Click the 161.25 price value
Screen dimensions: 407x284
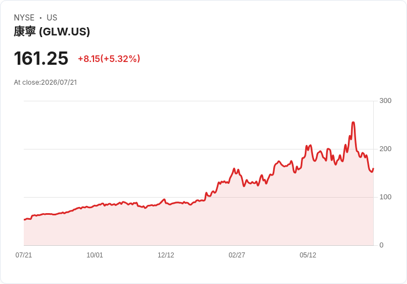pyautogui.click(x=41, y=58)
